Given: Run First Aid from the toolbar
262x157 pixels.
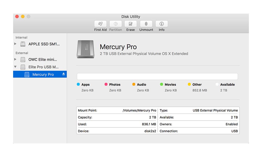Looking at the screenshot, I should tap(100, 24).
